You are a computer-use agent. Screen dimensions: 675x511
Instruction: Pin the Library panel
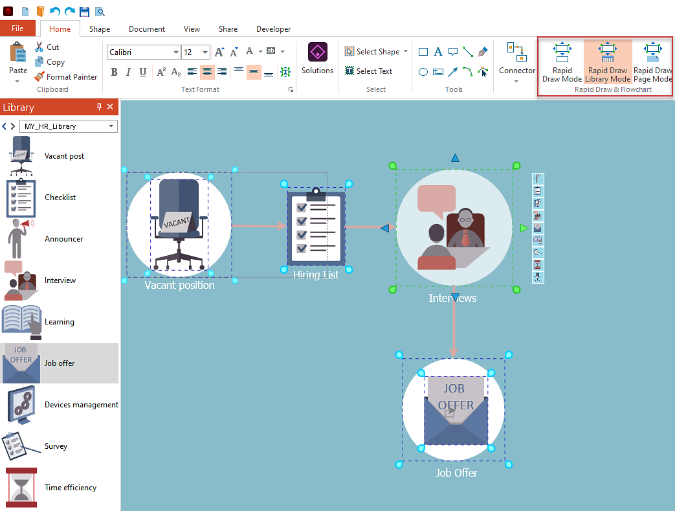[x=98, y=107]
